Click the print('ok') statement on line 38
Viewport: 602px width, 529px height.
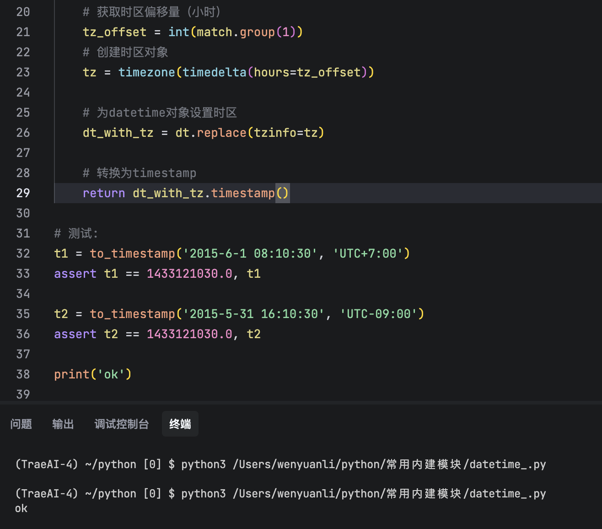coord(92,374)
